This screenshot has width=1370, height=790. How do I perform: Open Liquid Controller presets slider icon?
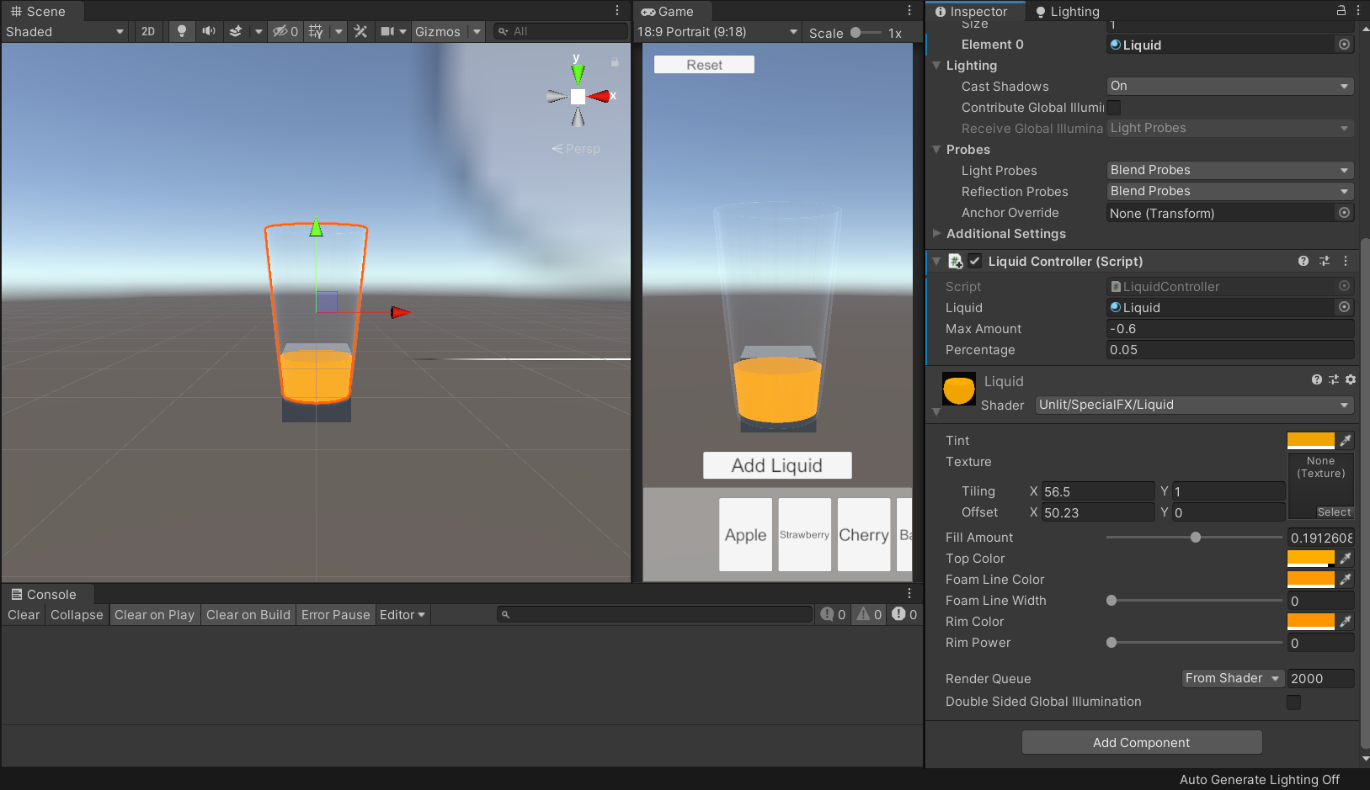[1325, 261]
